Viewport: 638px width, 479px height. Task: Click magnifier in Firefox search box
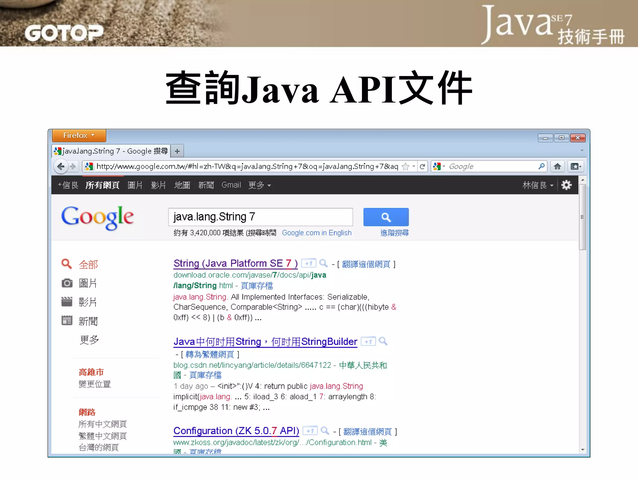542,167
